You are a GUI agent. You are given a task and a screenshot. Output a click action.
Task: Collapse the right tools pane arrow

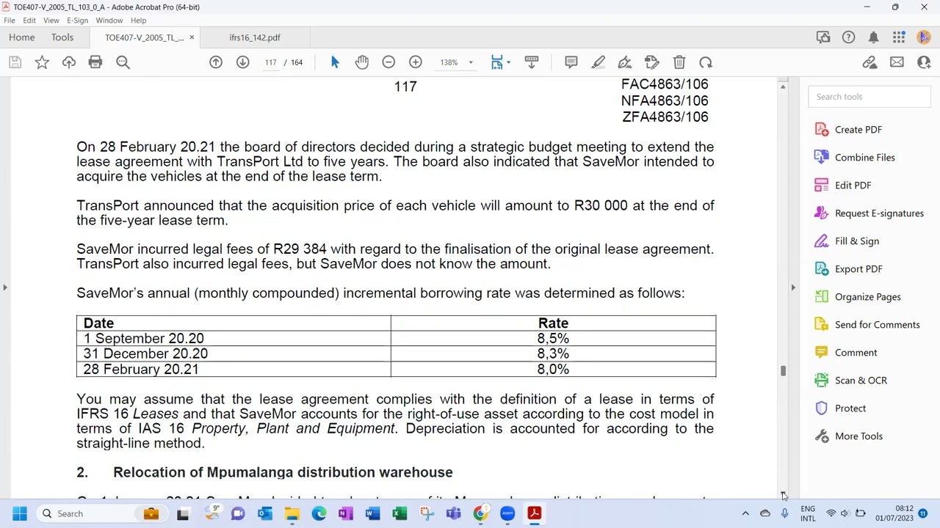pos(793,287)
